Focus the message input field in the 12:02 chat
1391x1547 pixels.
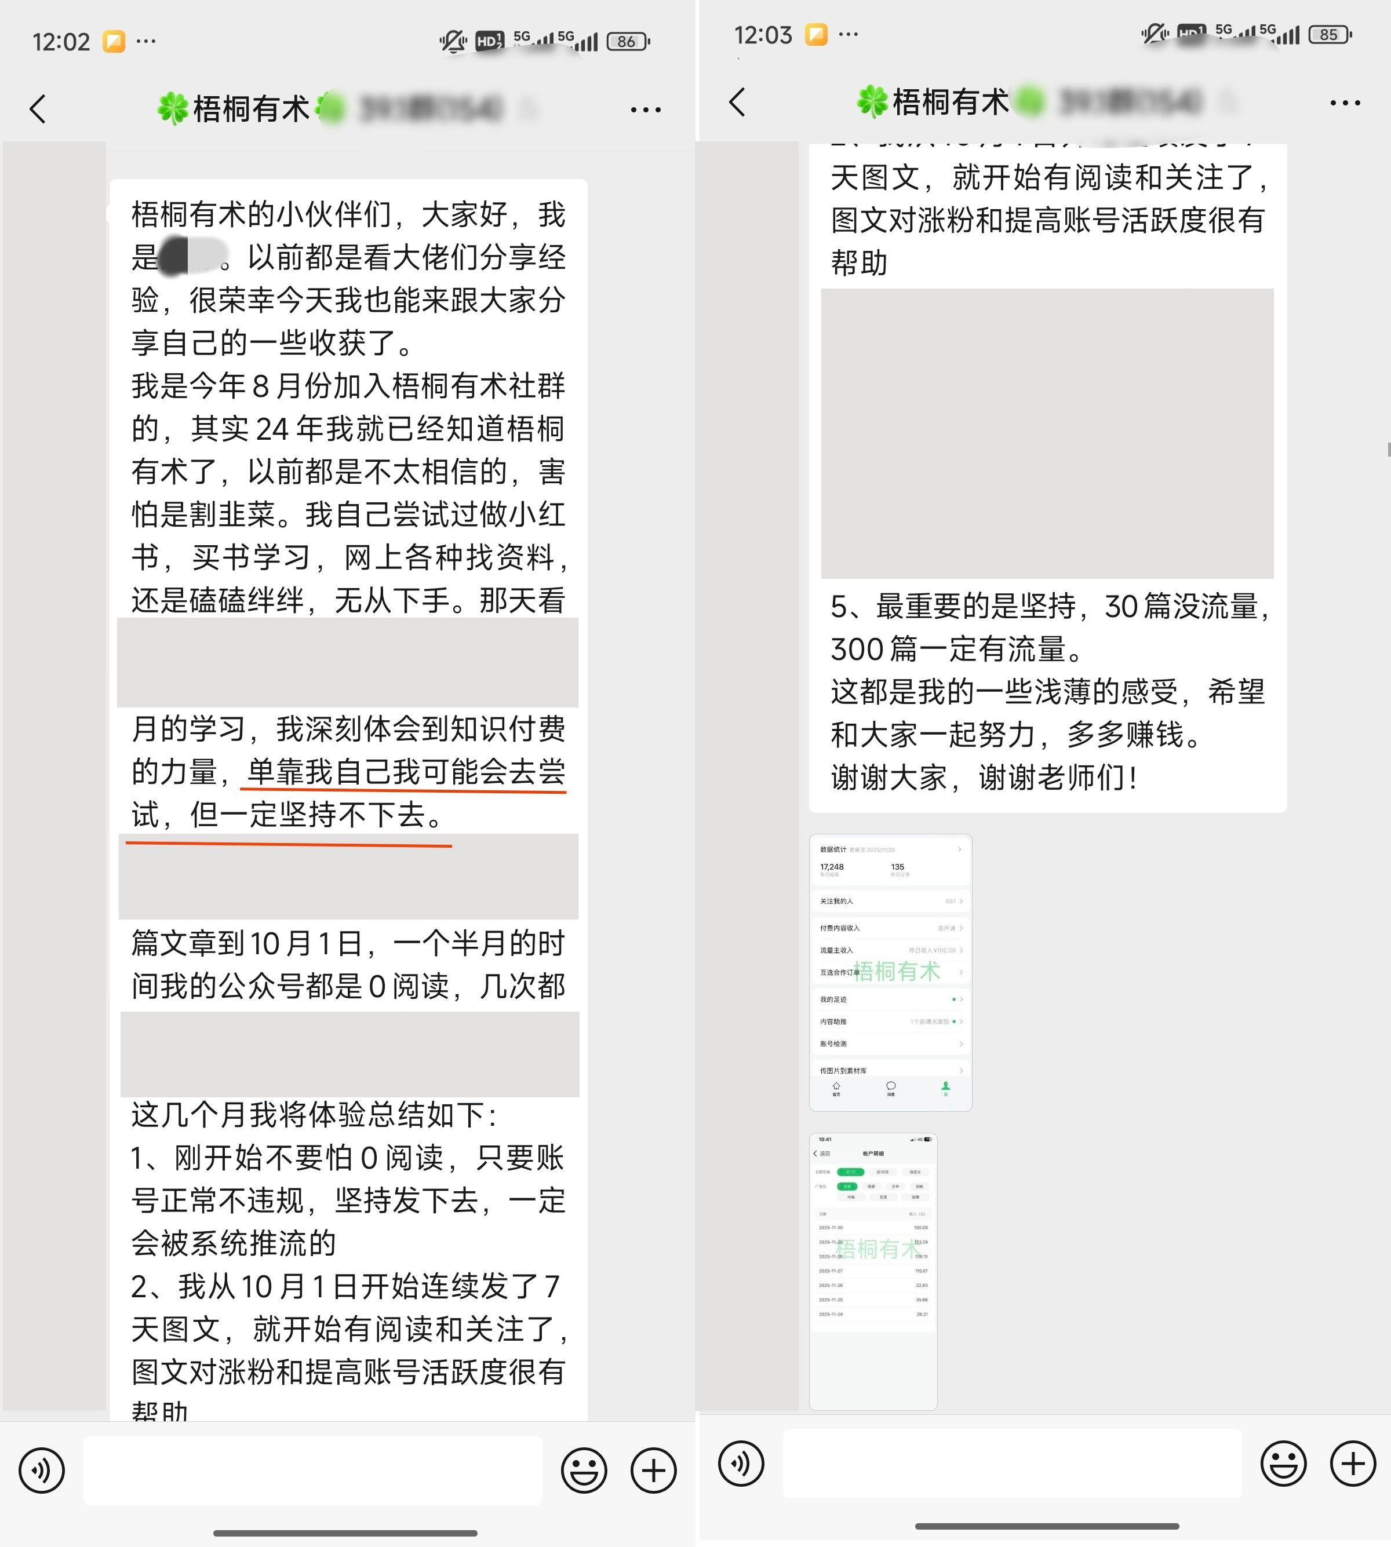click(x=314, y=1470)
